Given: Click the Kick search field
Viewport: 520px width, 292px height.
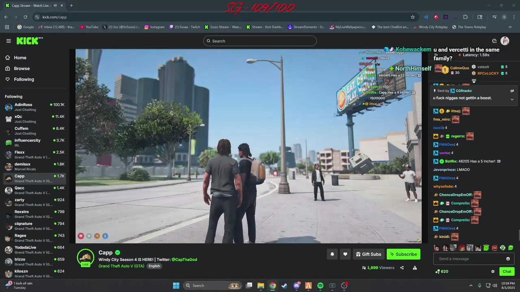Looking at the screenshot, I should (x=260, y=41).
